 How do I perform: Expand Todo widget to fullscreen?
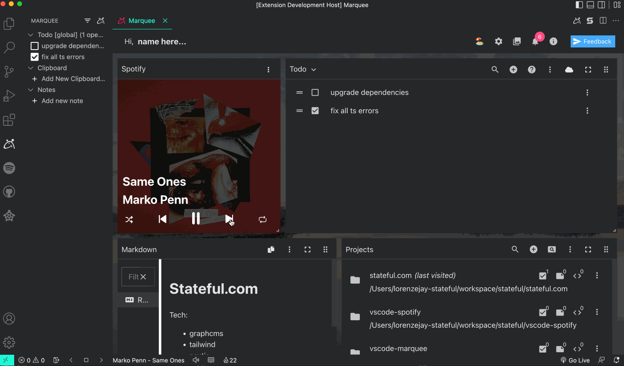pyautogui.click(x=588, y=70)
